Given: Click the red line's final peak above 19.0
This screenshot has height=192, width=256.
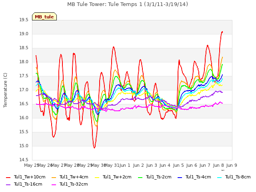Looking at the screenshot, I should click(x=222, y=32).
